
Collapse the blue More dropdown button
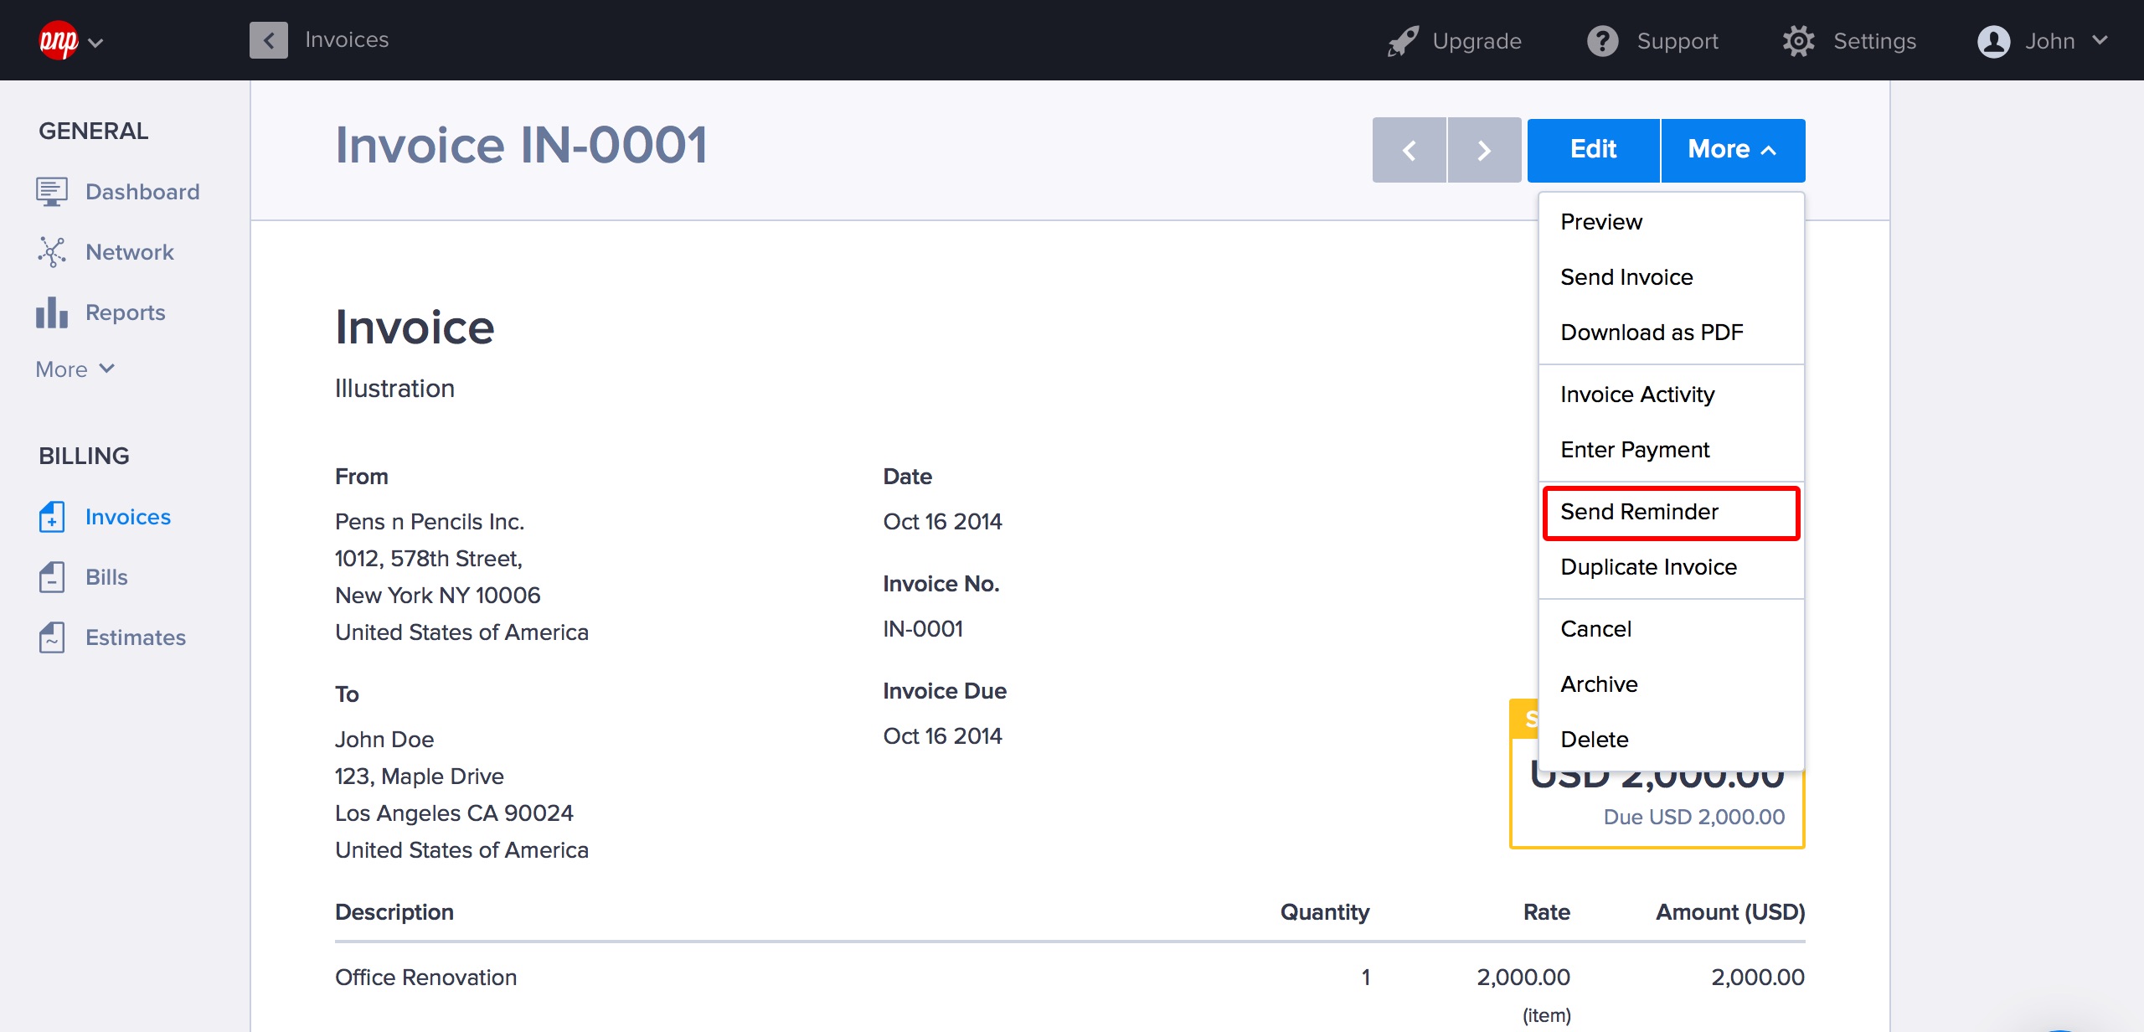pos(1732,150)
